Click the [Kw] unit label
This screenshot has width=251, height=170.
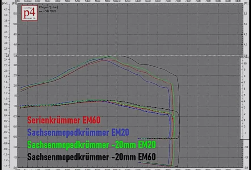pyautogui.click(x=5, y=3)
